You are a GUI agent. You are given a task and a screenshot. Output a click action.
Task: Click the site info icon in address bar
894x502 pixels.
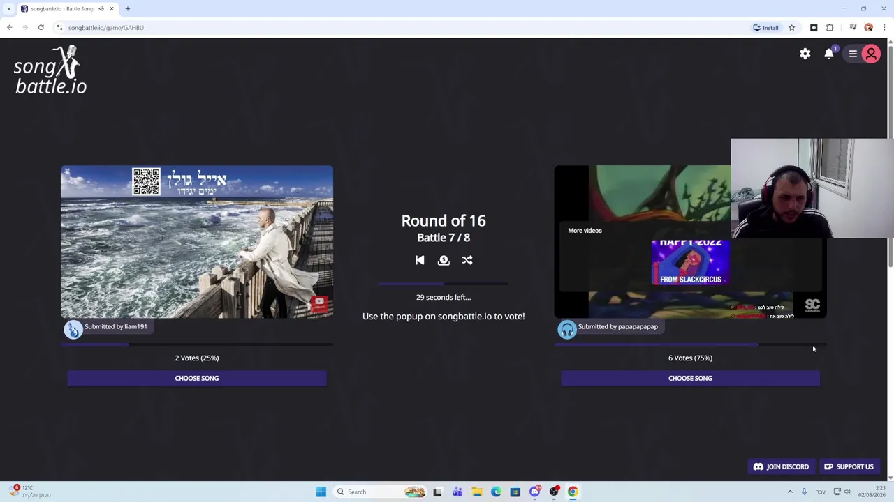[x=59, y=28]
